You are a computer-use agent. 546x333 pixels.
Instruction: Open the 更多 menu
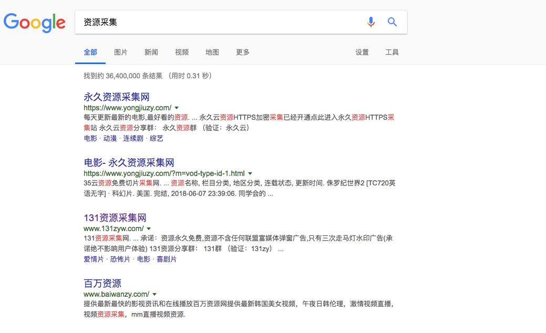coord(243,52)
